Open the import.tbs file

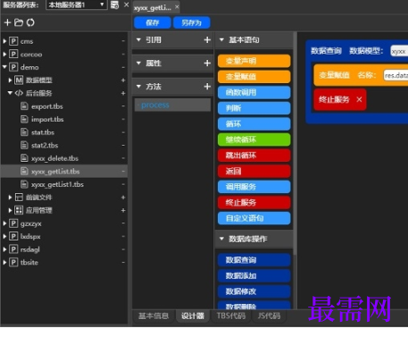tap(47, 120)
